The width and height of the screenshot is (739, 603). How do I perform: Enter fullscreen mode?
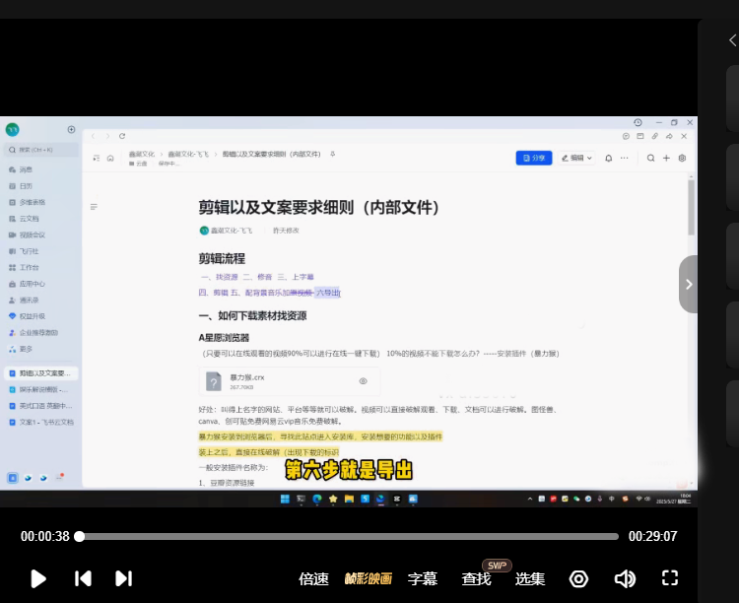(x=670, y=578)
